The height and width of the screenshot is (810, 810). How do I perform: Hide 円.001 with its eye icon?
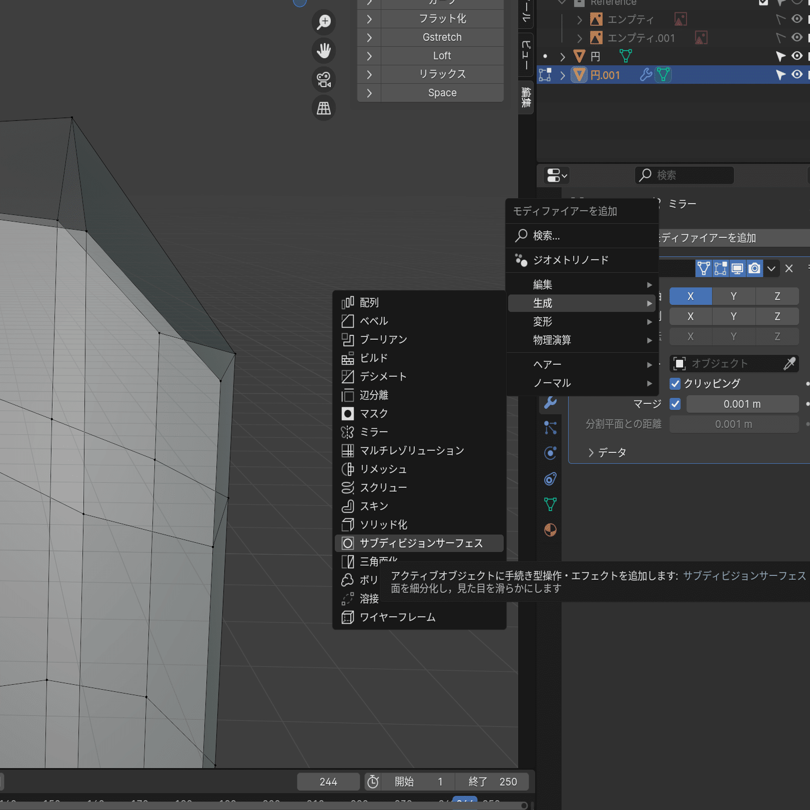pos(797,75)
